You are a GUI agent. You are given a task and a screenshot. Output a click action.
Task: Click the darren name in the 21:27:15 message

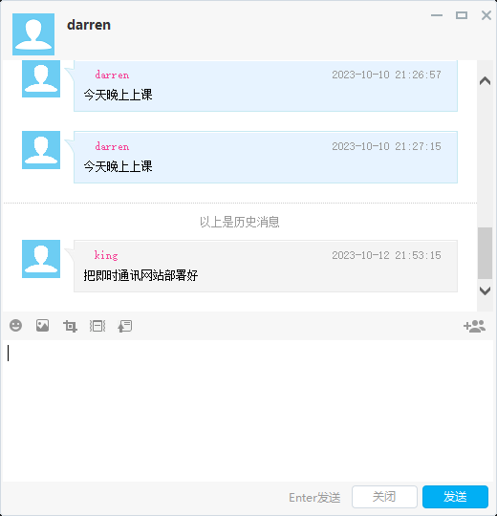point(112,146)
